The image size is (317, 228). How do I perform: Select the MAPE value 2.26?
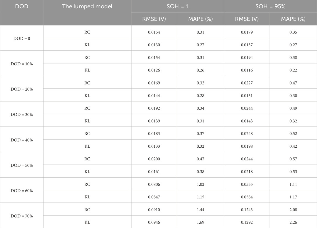(293, 222)
